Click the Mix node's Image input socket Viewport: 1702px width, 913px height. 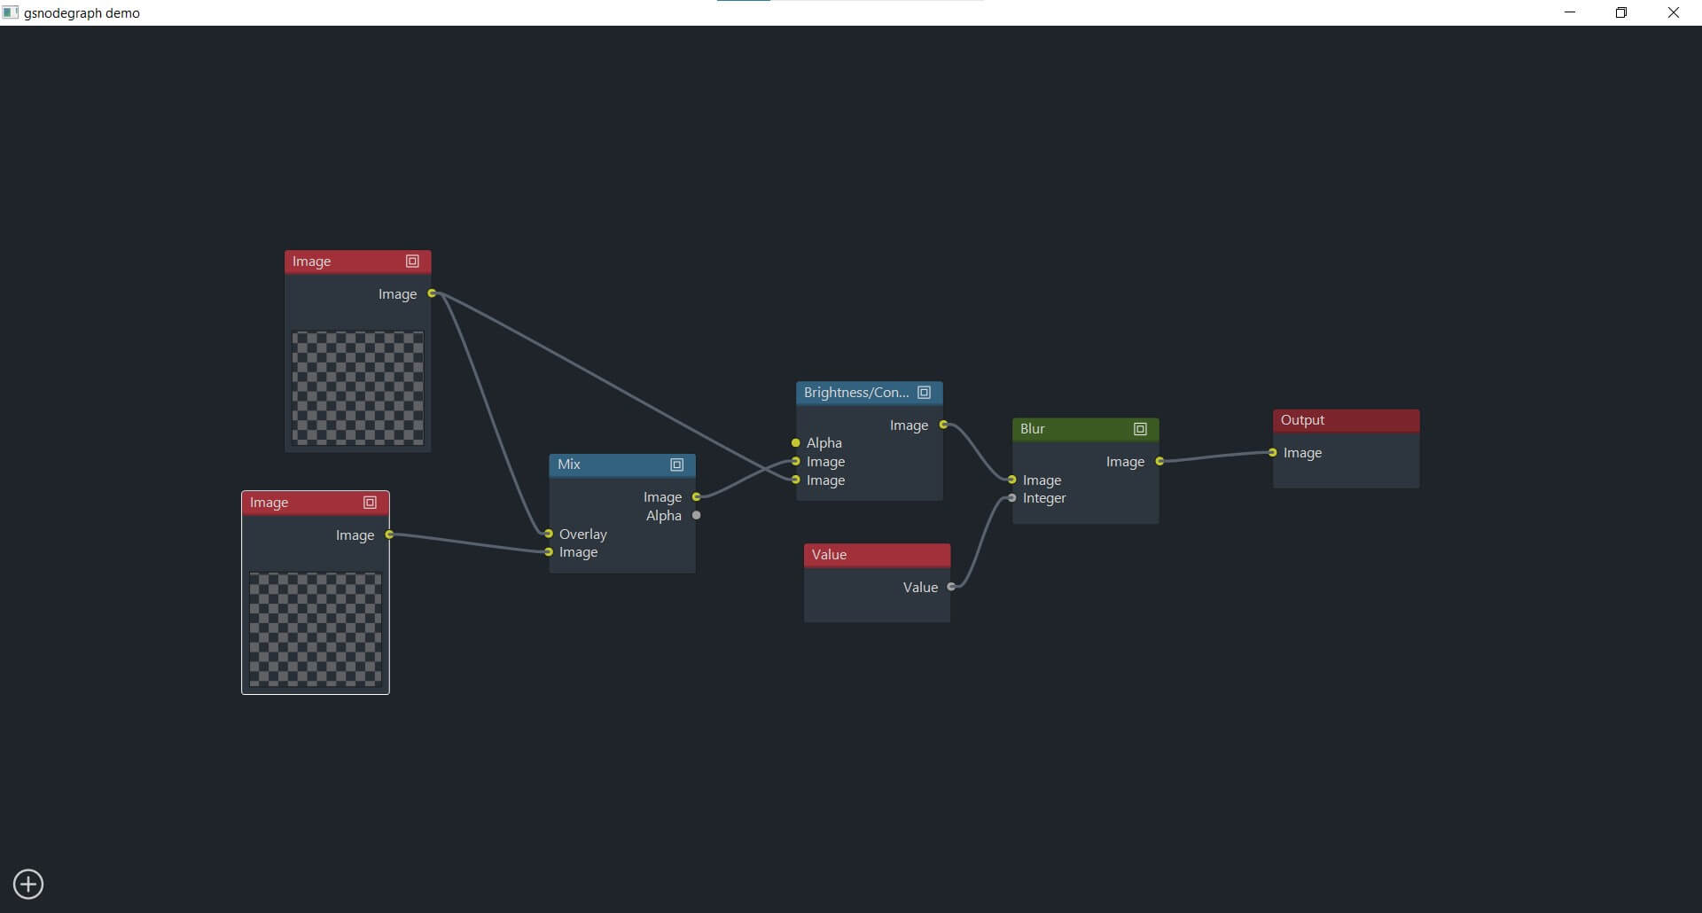point(549,552)
